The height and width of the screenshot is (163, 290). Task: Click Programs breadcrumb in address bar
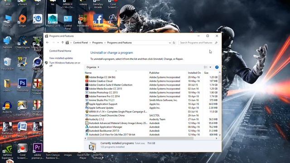pos(97,43)
